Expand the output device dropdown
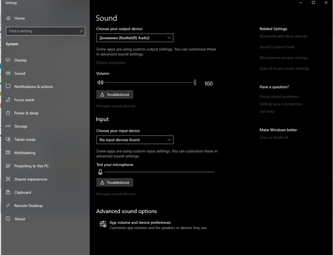This screenshot has height=255, width=333. (x=135, y=38)
